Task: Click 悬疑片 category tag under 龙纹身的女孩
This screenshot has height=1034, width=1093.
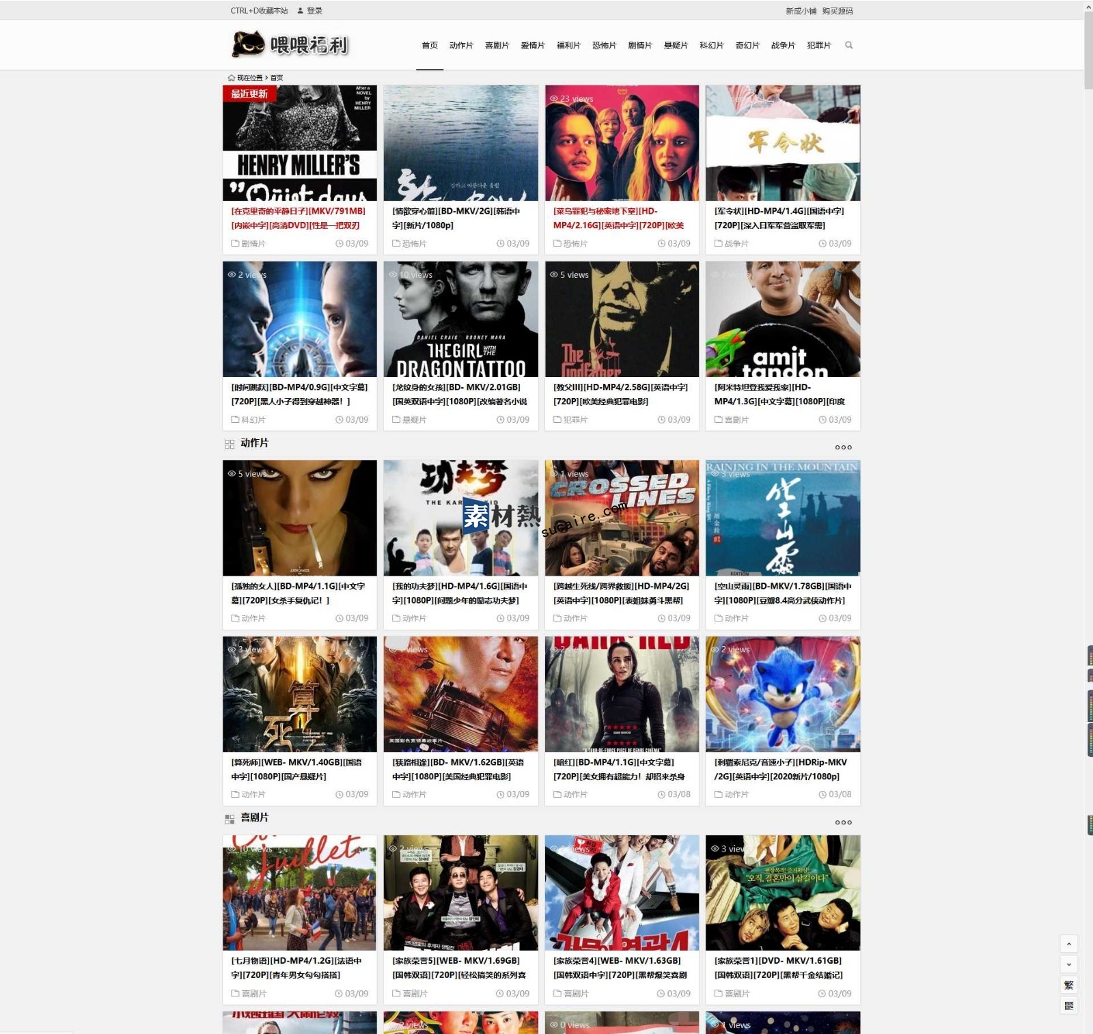Action: coord(414,419)
